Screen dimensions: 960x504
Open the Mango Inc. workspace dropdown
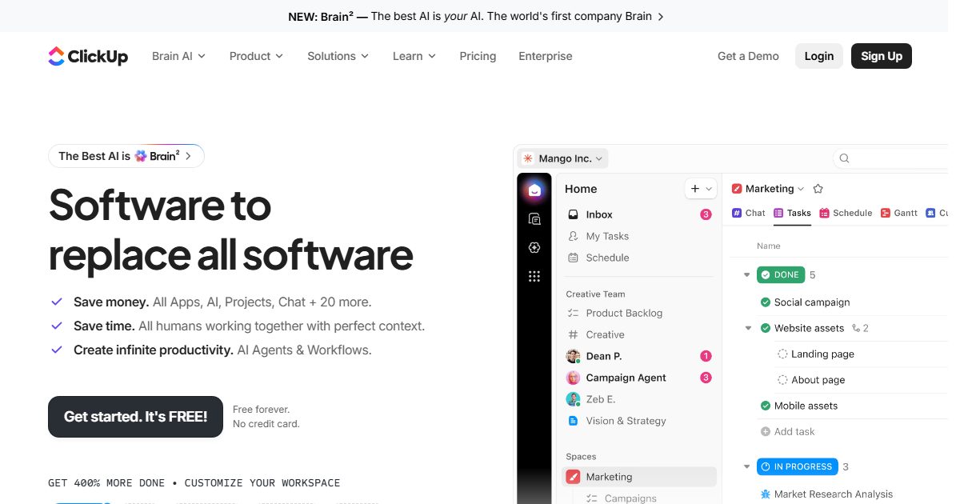pyautogui.click(x=563, y=158)
